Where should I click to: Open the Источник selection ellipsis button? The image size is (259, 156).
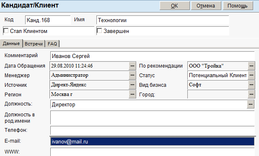tap(132, 85)
